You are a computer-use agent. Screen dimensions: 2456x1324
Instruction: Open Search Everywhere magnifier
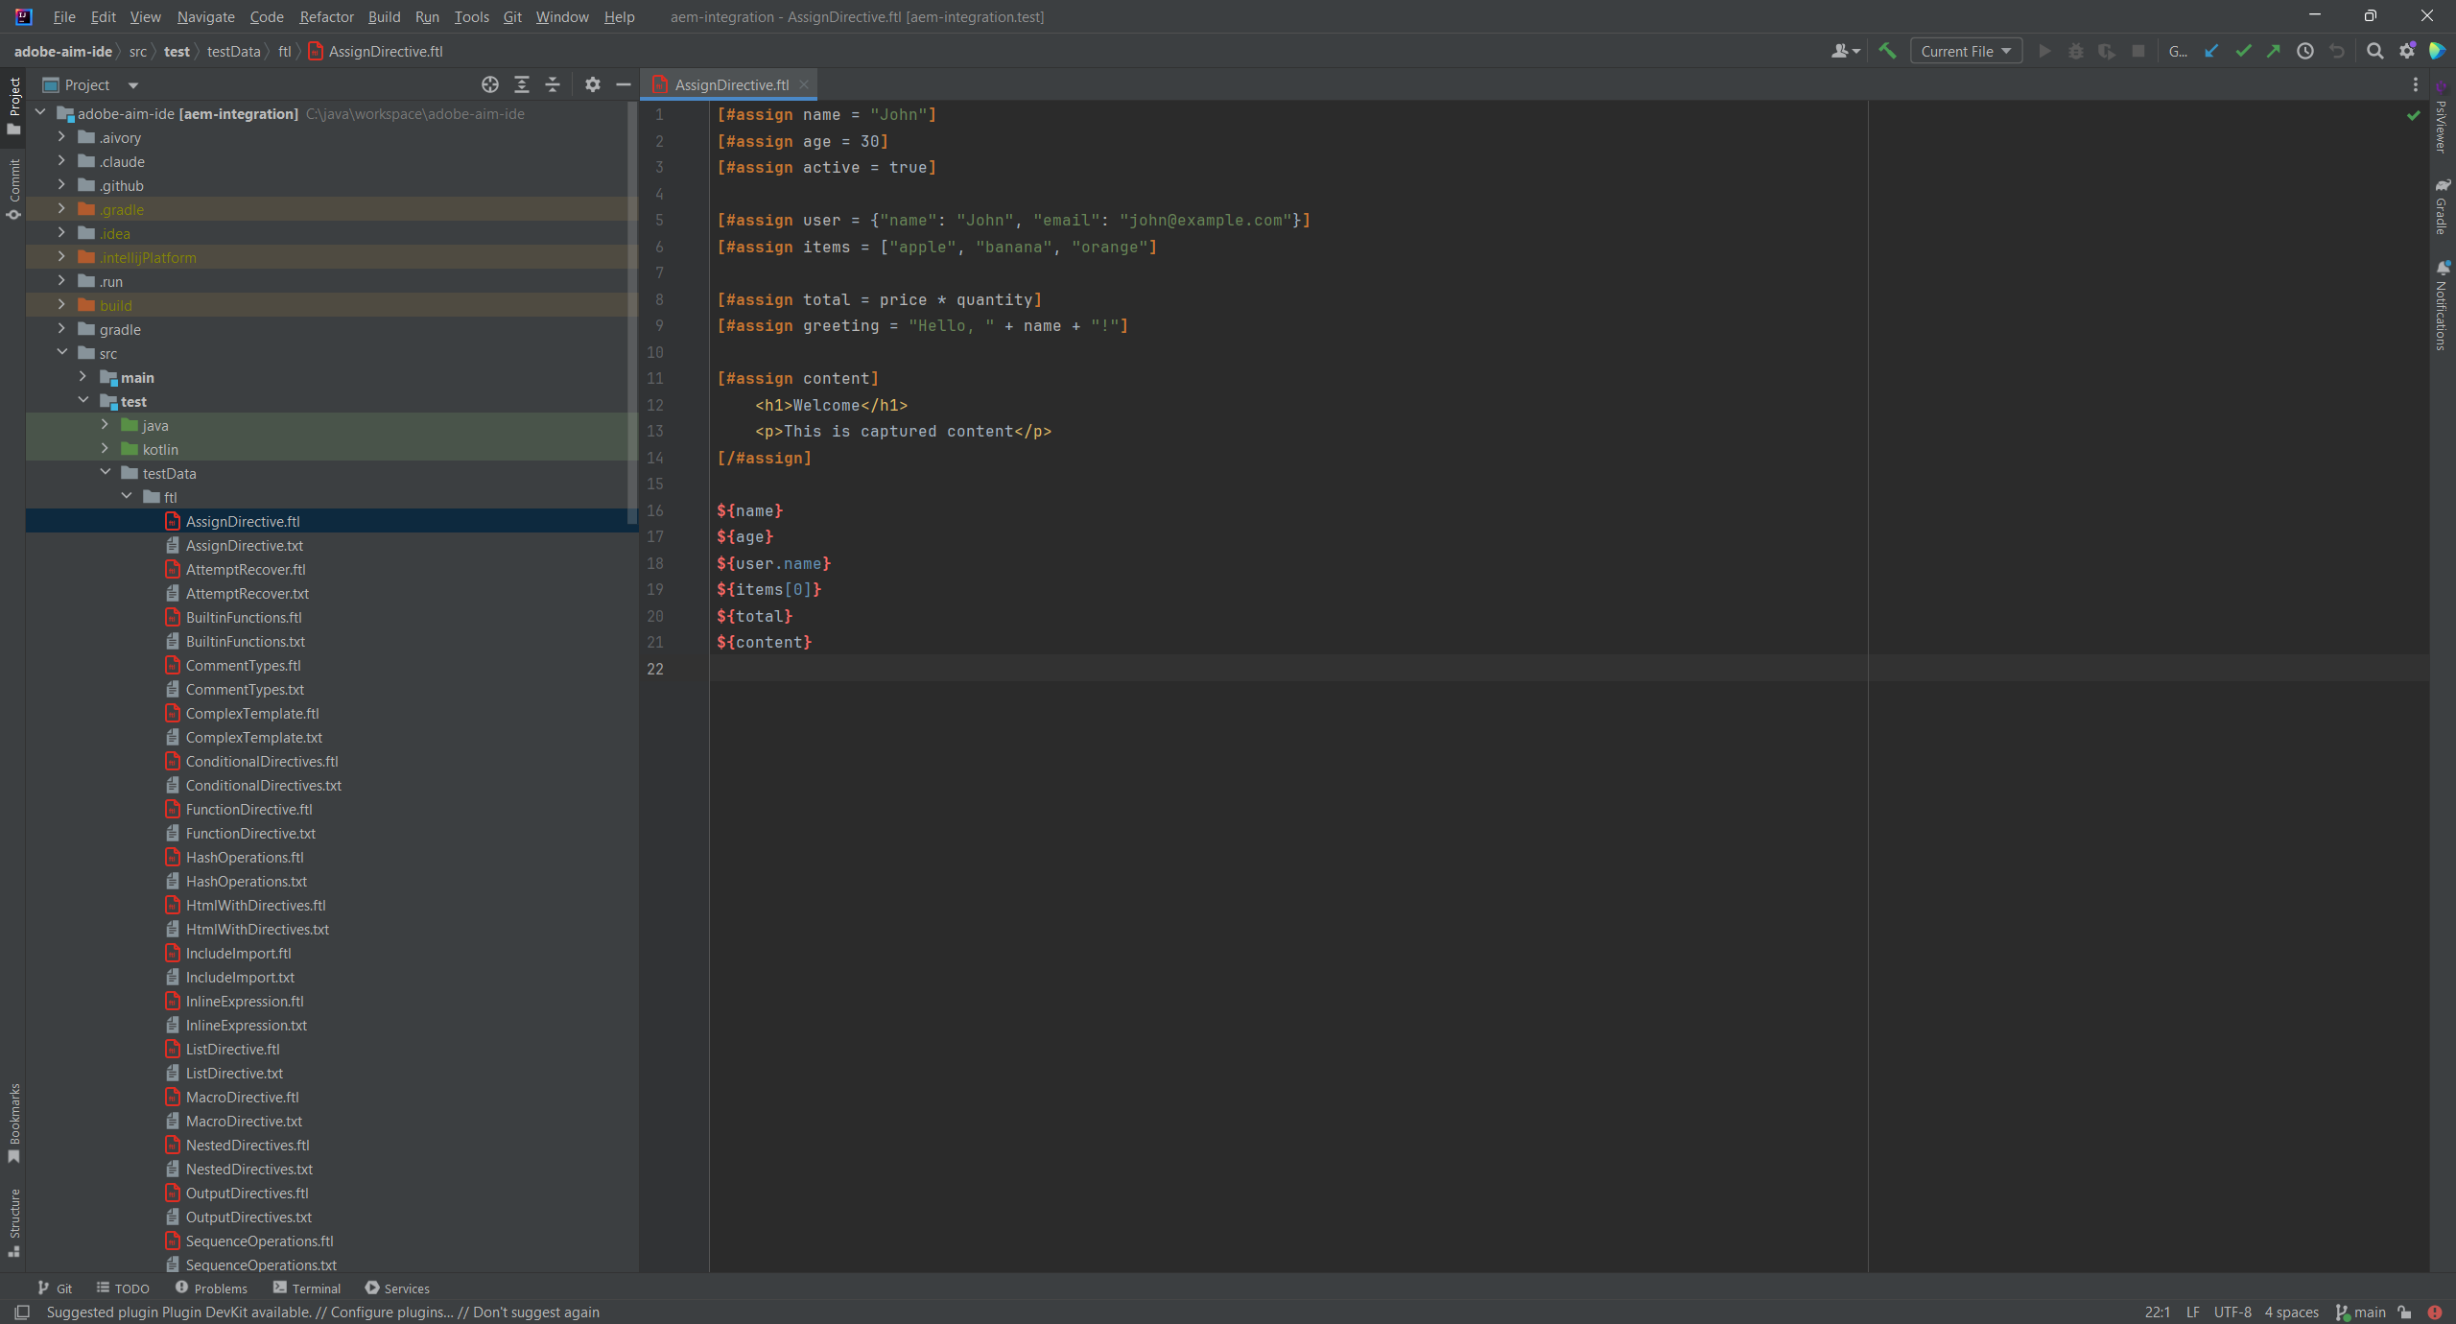(x=2375, y=51)
